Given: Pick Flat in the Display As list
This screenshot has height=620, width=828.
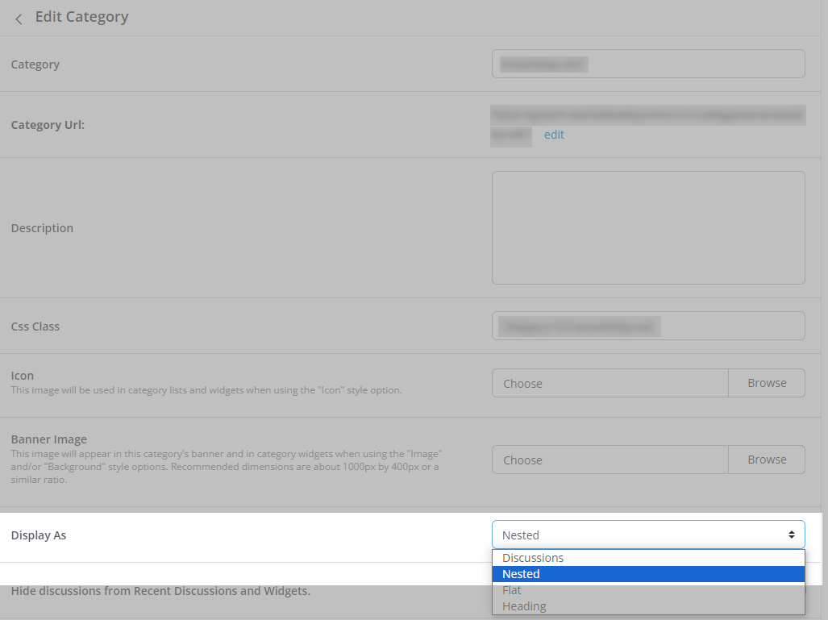Looking at the screenshot, I should tap(512, 590).
